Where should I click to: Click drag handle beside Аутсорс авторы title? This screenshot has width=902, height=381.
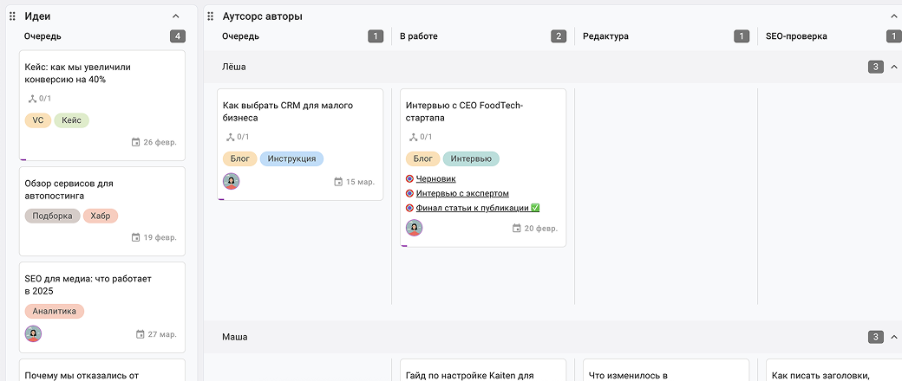point(211,16)
